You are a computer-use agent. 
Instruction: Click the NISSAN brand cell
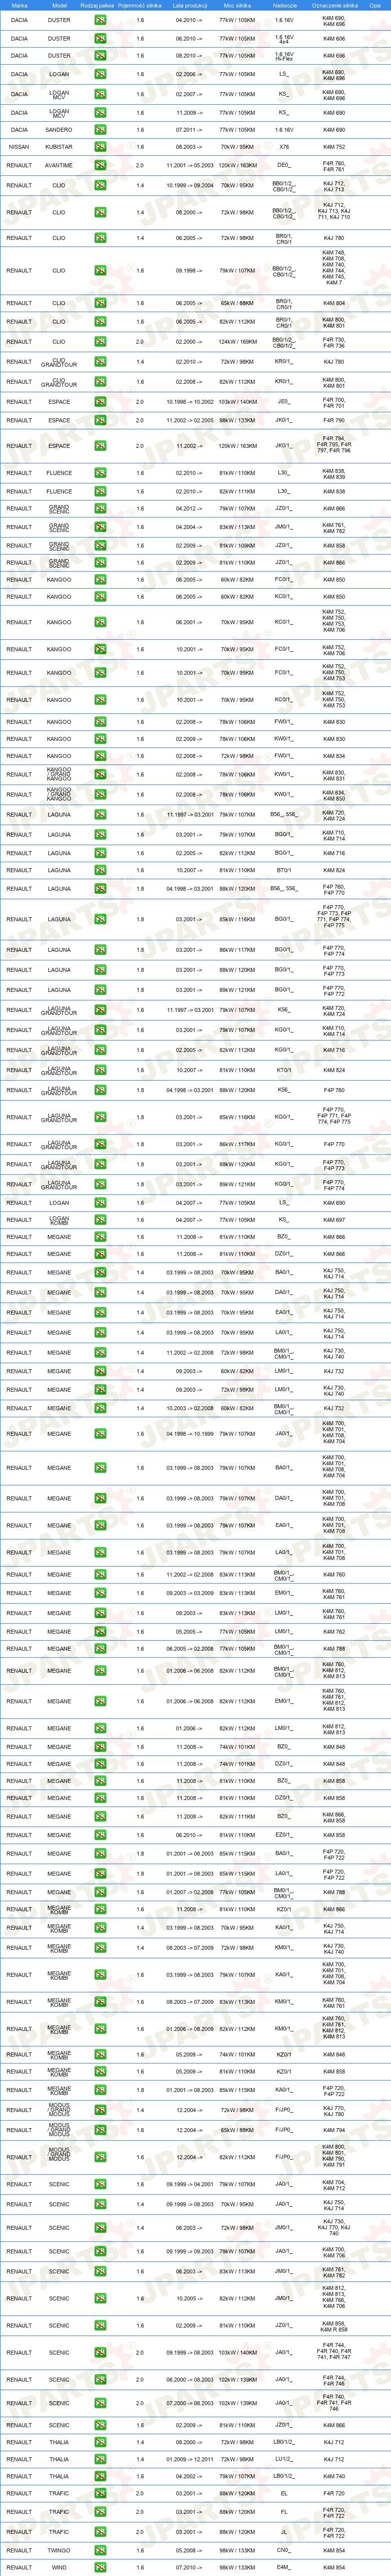click(x=19, y=147)
